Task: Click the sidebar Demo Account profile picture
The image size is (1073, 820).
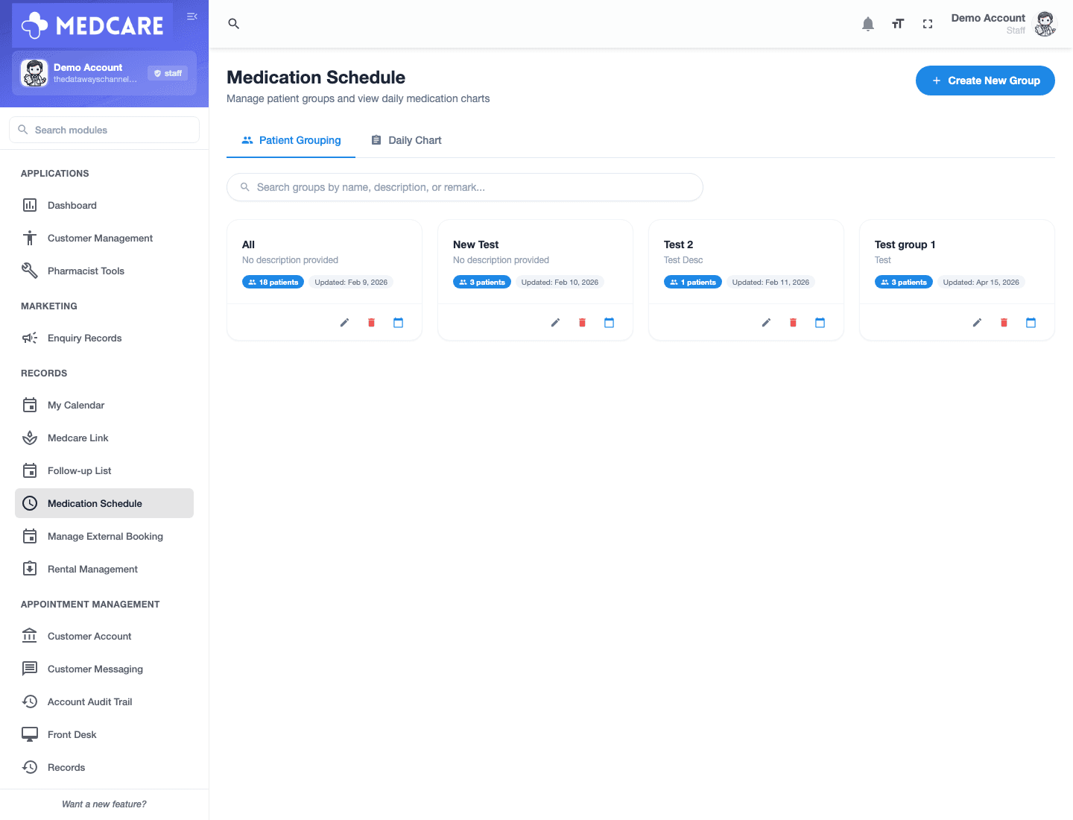Action: [x=34, y=73]
